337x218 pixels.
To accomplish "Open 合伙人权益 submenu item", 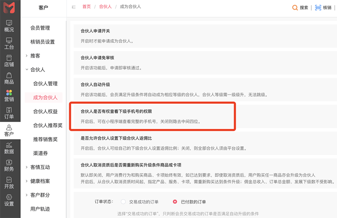I will click(45, 111).
